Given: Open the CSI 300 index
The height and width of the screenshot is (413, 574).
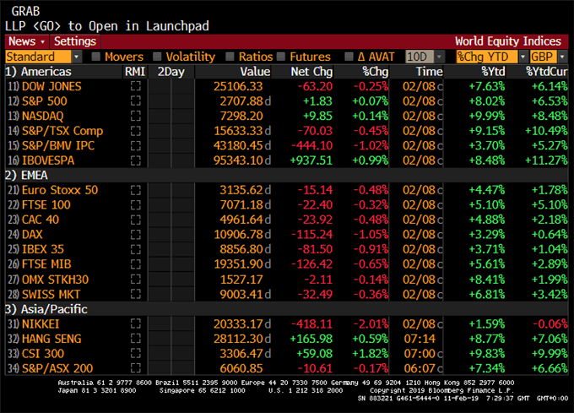Looking at the screenshot, I should pos(43,354).
